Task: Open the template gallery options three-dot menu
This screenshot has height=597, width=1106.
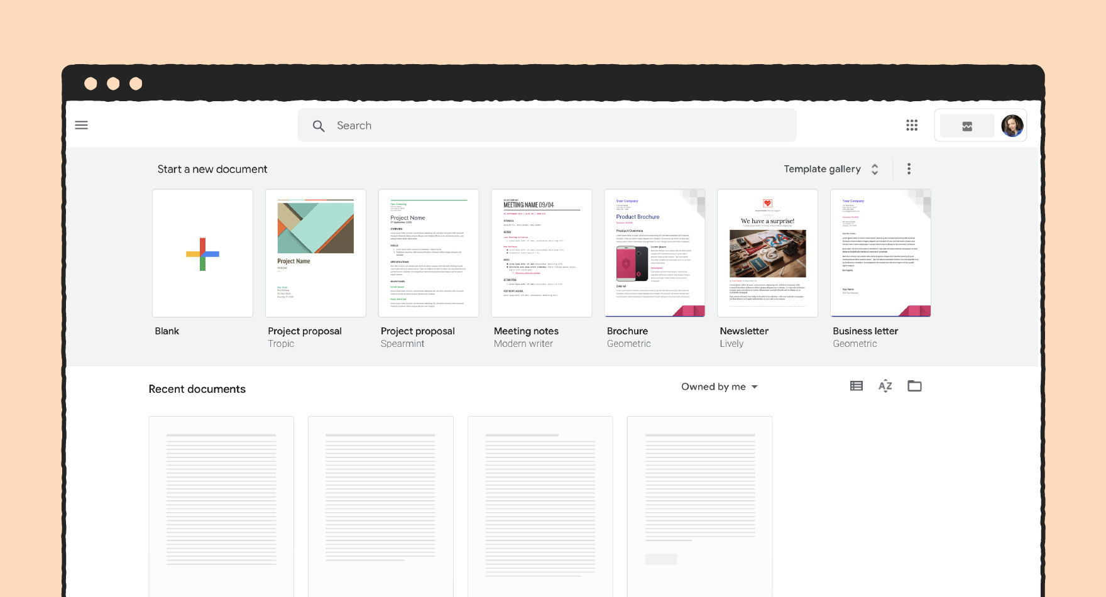Action: click(x=909, y=168)
